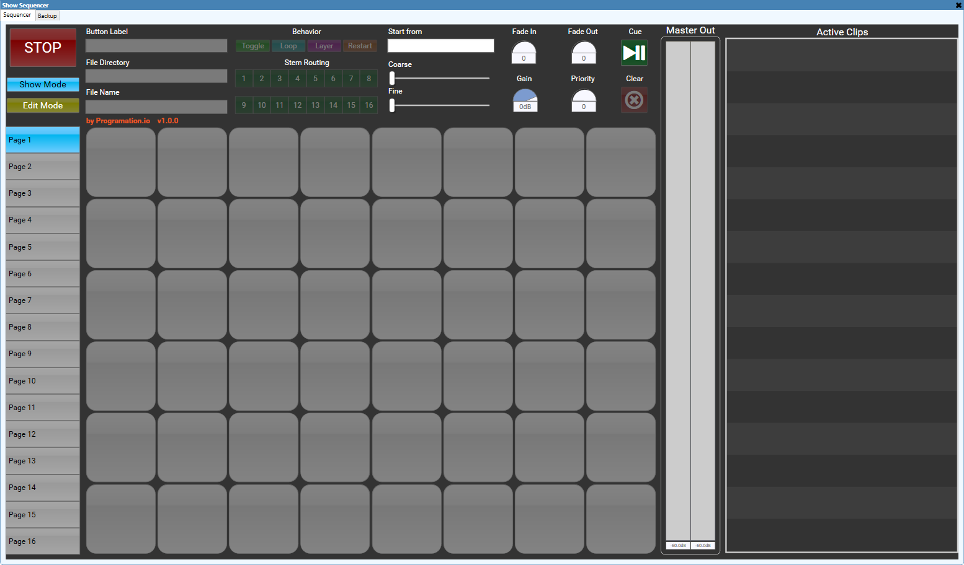Switch to the Backup tab

tap(47, 15)
